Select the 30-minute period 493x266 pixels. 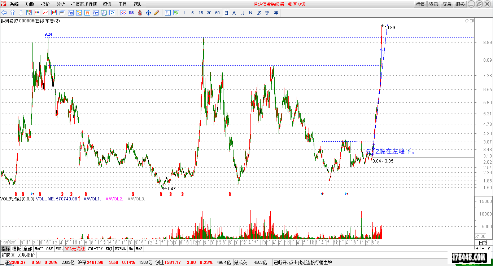click(x=209, y=13)
